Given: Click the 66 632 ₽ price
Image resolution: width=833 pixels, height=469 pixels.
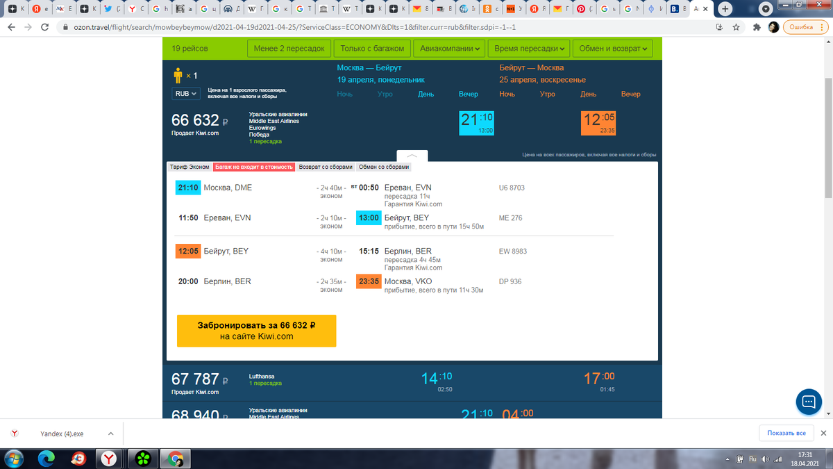Looking at the screenshot, I should (200, 120).
